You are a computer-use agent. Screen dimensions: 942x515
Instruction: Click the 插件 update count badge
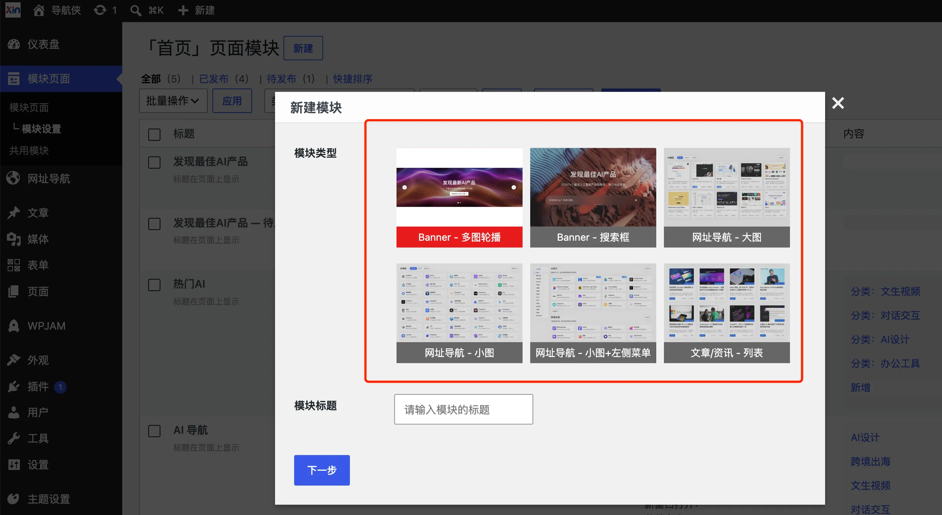click(x=60, y=387)
